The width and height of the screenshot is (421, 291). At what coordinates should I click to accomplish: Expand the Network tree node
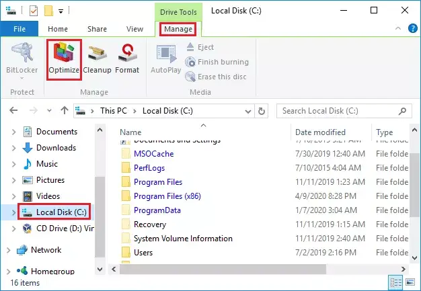(9, 250)
